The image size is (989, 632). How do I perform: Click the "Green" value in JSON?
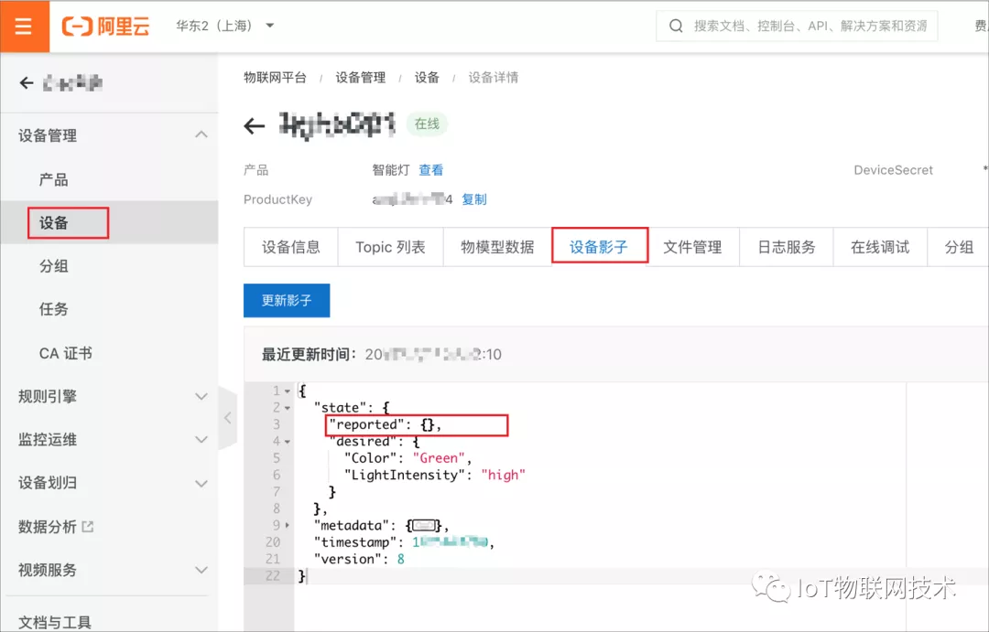point(439,458)
